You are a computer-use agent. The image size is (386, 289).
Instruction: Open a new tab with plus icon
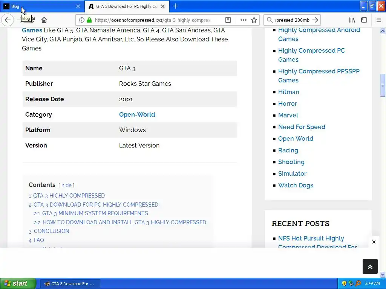[176, 6]
